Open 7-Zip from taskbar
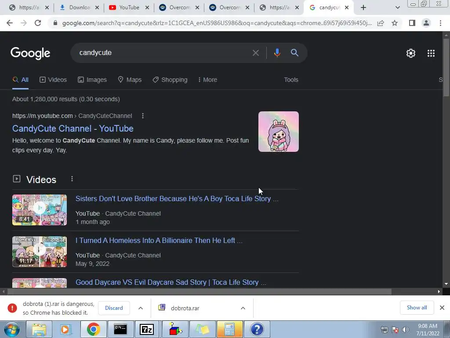Screen dimensions: 450x338 pyautogui.click(x=147, y=329)
